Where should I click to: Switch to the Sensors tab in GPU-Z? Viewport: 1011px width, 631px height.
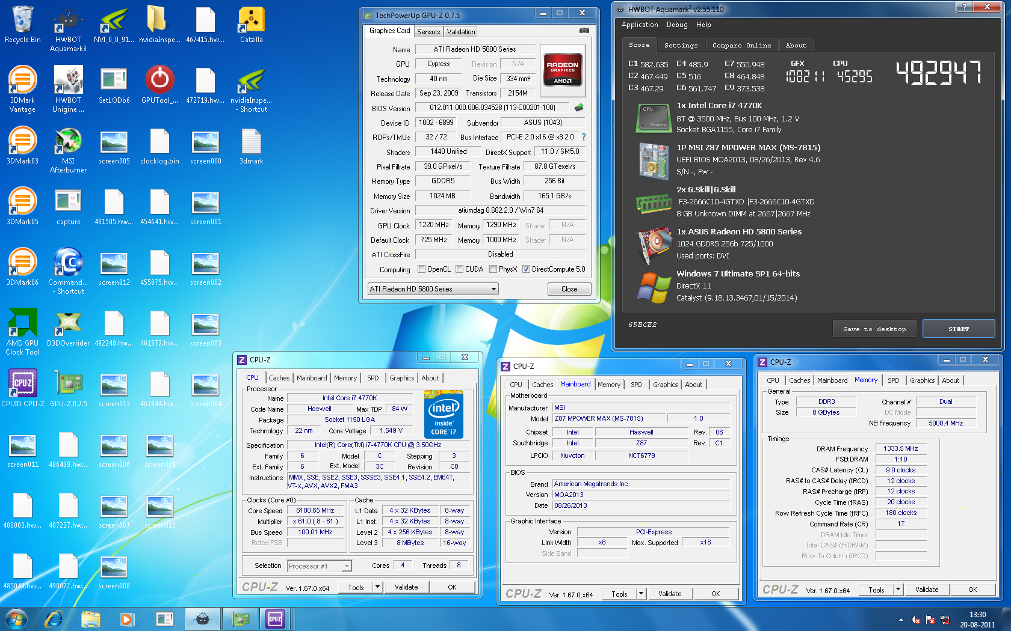pyautogui.click(x=428, y=32)
